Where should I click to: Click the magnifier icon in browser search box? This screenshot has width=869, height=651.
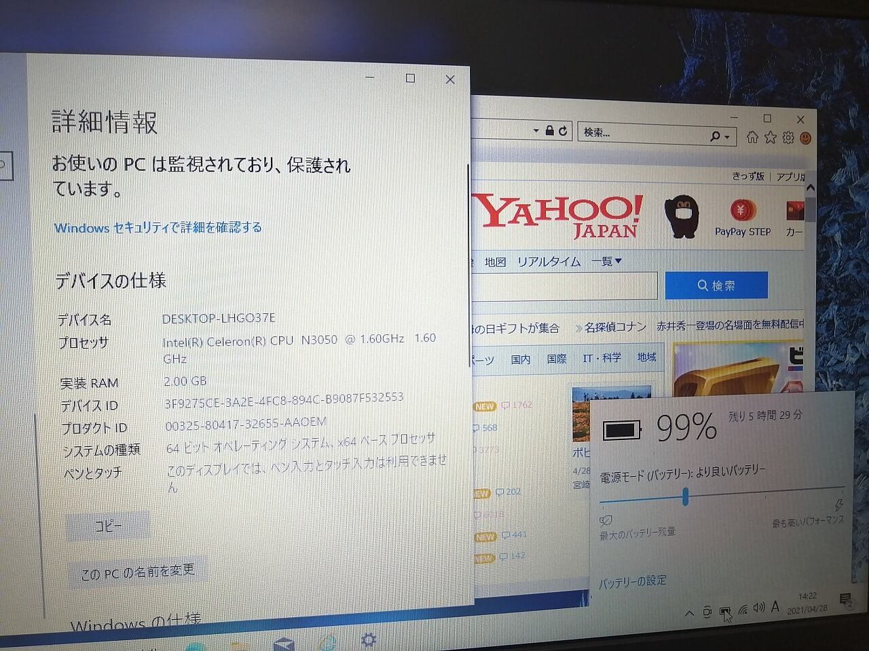[x=715, y=136]
